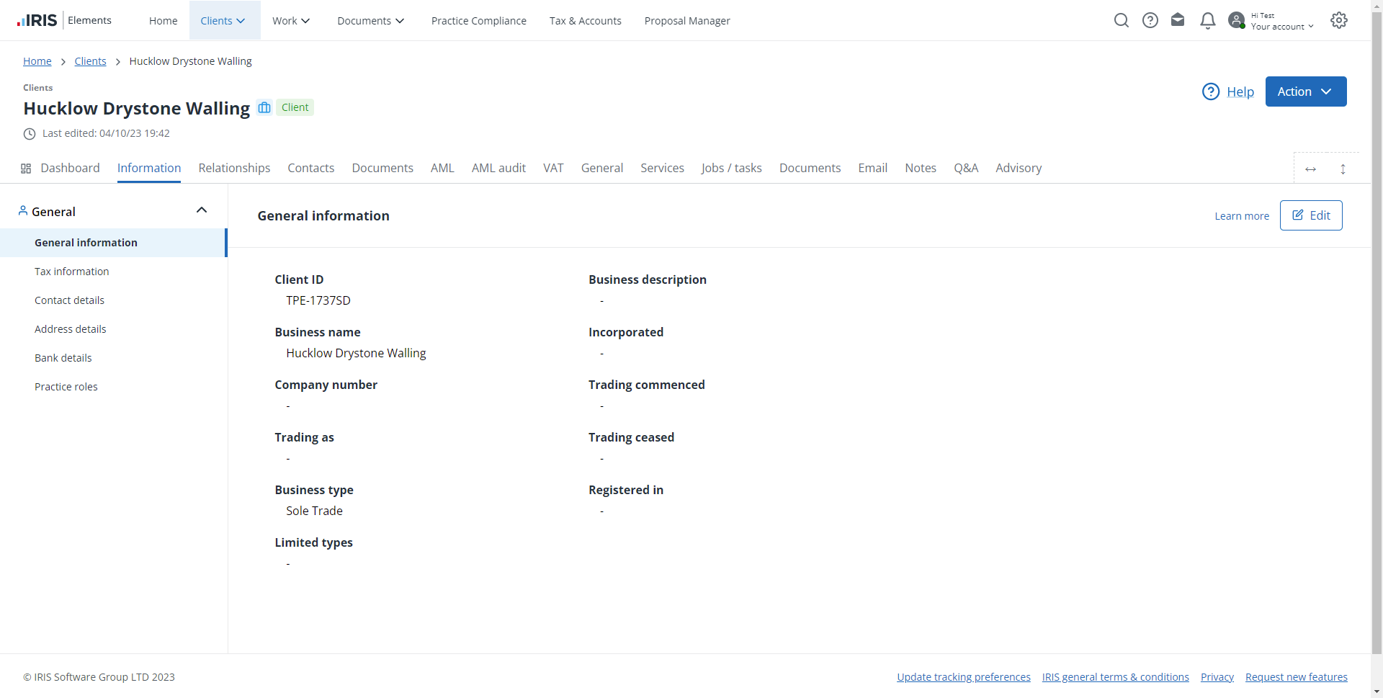Image resolution: width=1383 pixels, height=698 pixels.
Task: Open the mail inbox icon
Action: tap(1178, 20)
